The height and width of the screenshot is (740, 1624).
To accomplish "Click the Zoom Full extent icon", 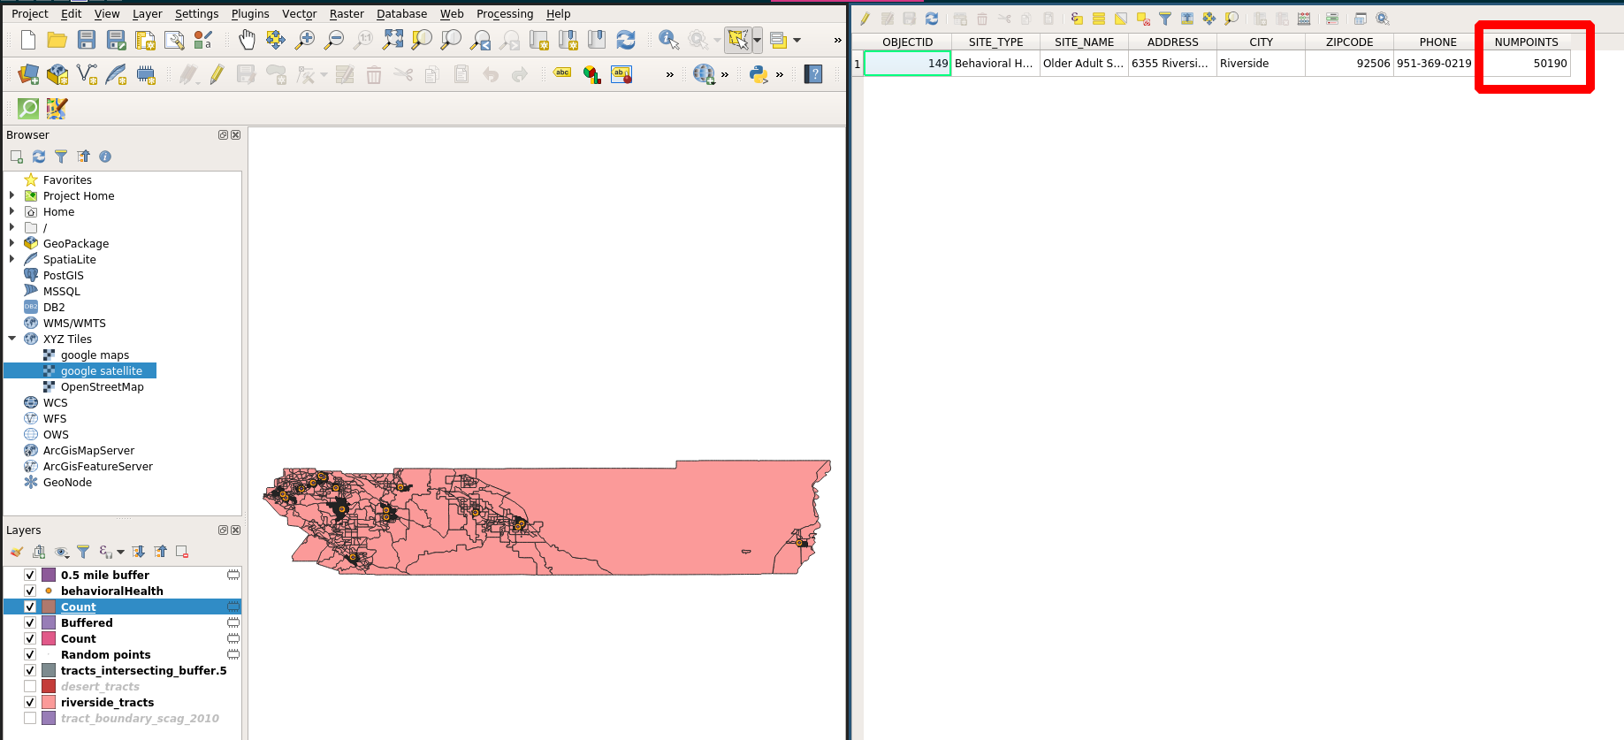I will pyautogui.click(x=393, y=40).
